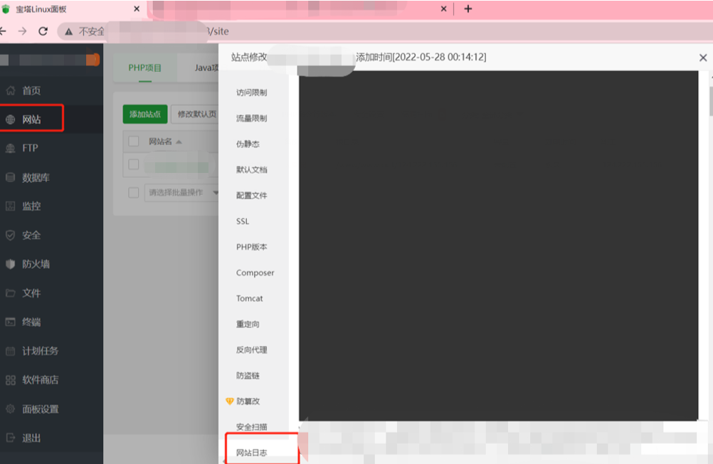Open 监控 (Monitoring) from the sidebar
The width and height of the screenshot is (713, 464).
coord(32,206)
